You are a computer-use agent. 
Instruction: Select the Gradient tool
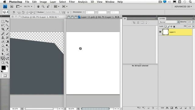coord(7,42)
